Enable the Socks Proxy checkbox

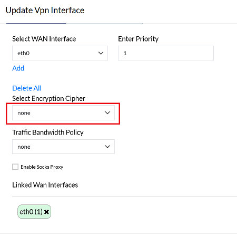(x=15, y=167)
